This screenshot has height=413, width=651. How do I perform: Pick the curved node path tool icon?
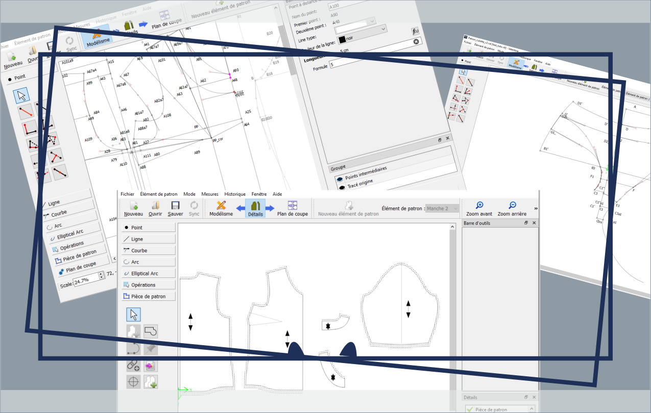click(x=133, y=348)
